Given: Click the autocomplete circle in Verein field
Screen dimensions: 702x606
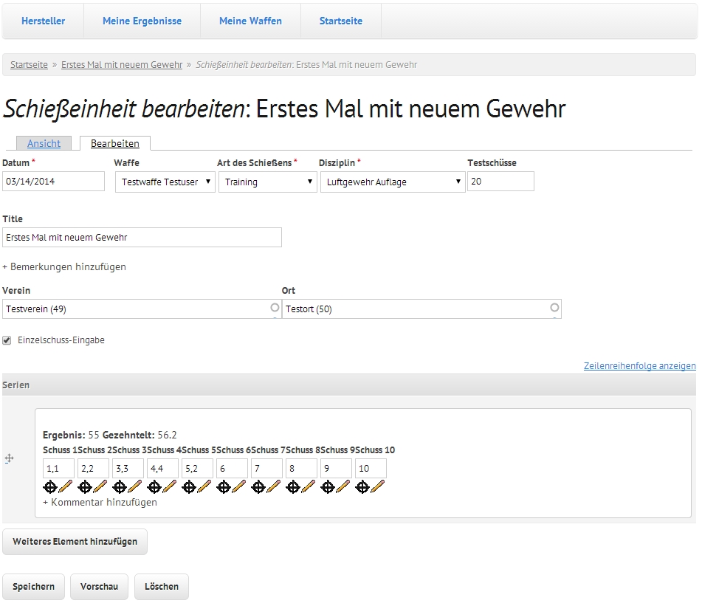Looking at the screenshot, I should coord(275,308).
